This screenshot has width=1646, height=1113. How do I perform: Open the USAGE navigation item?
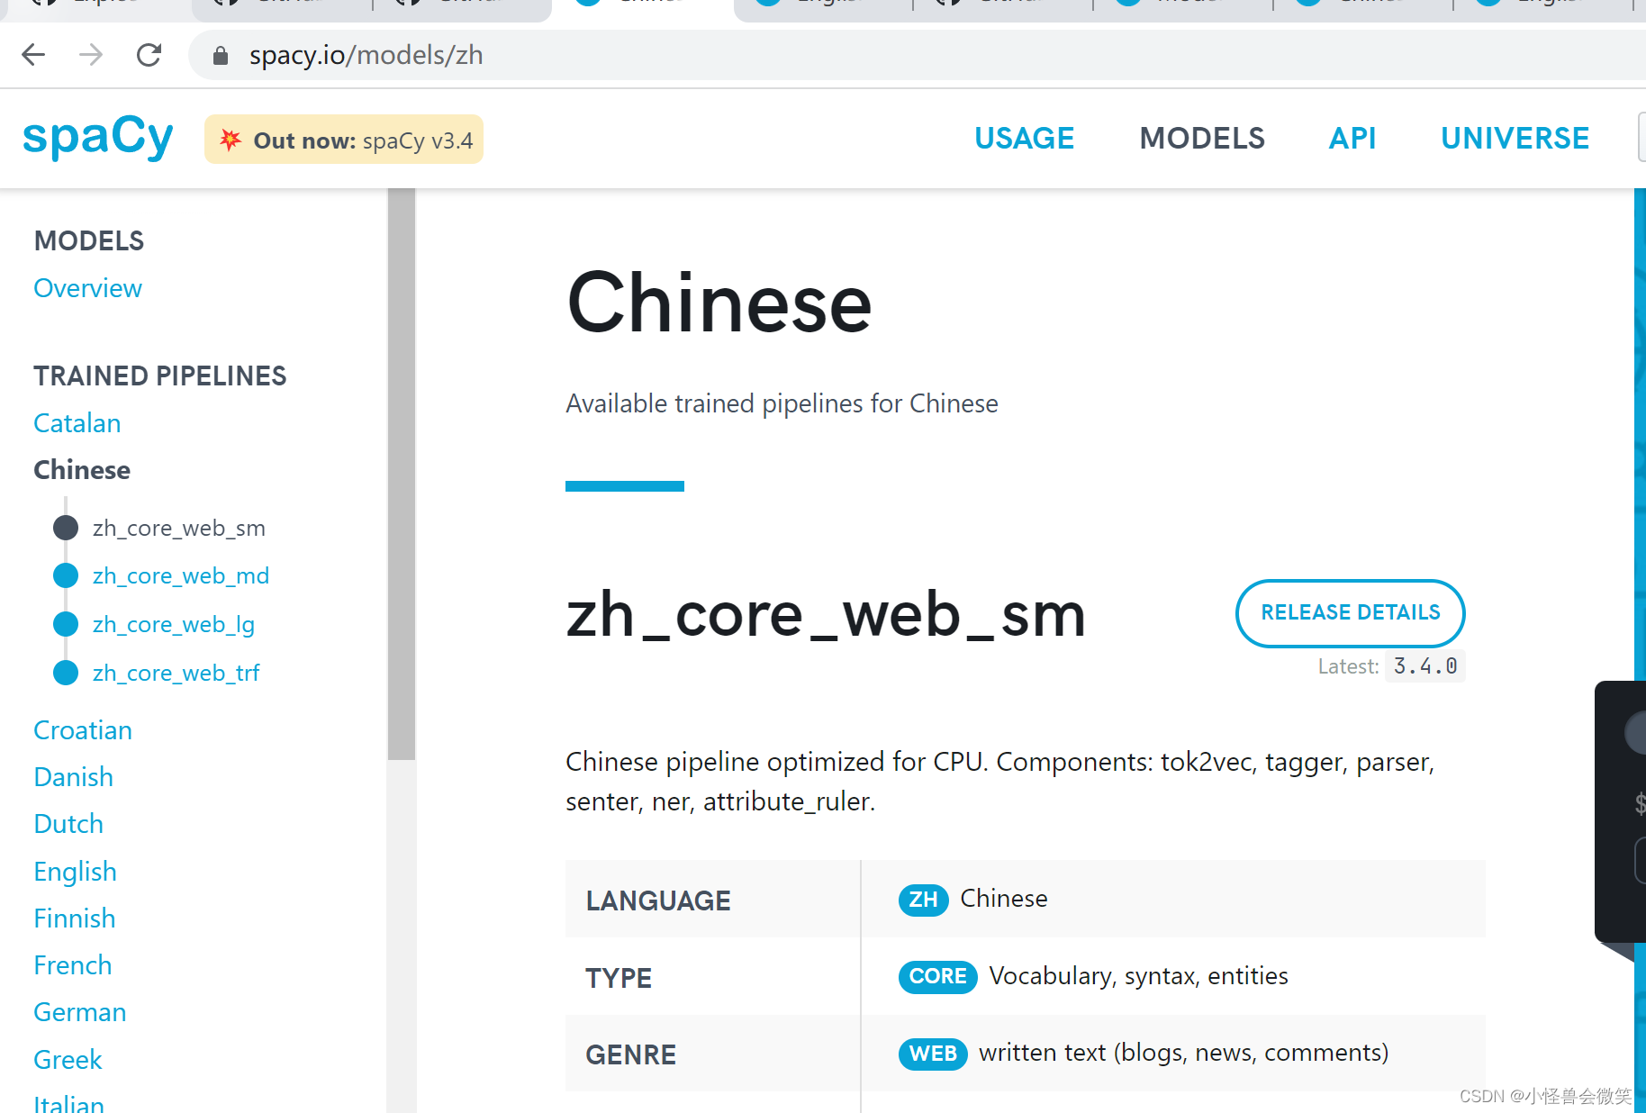(1024, 139)
